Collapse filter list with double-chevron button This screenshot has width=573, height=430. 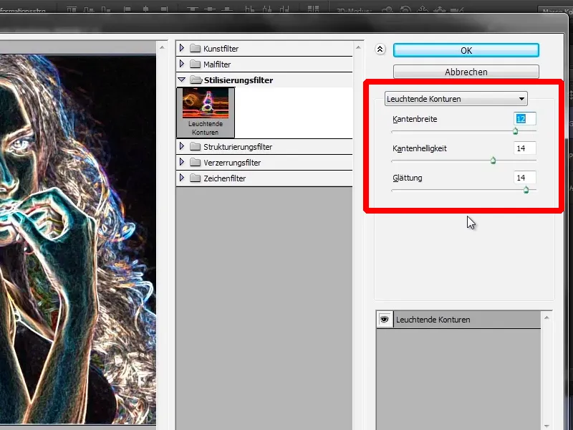[380, 49]
